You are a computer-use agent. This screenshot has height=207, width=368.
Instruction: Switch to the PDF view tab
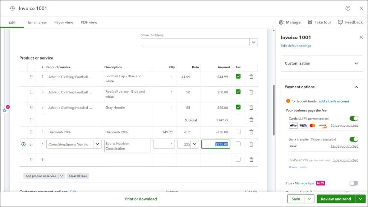89,22
